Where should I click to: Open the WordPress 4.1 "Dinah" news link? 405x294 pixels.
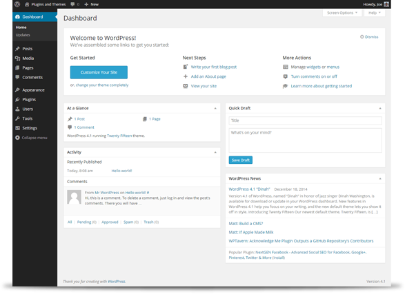click(x=249, y=189)
